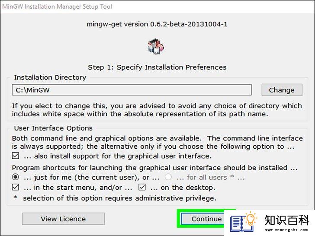This screenshot has width=315, height=236.
Task: Click the 知识百科 watermark text
Action: pos(287,220)
